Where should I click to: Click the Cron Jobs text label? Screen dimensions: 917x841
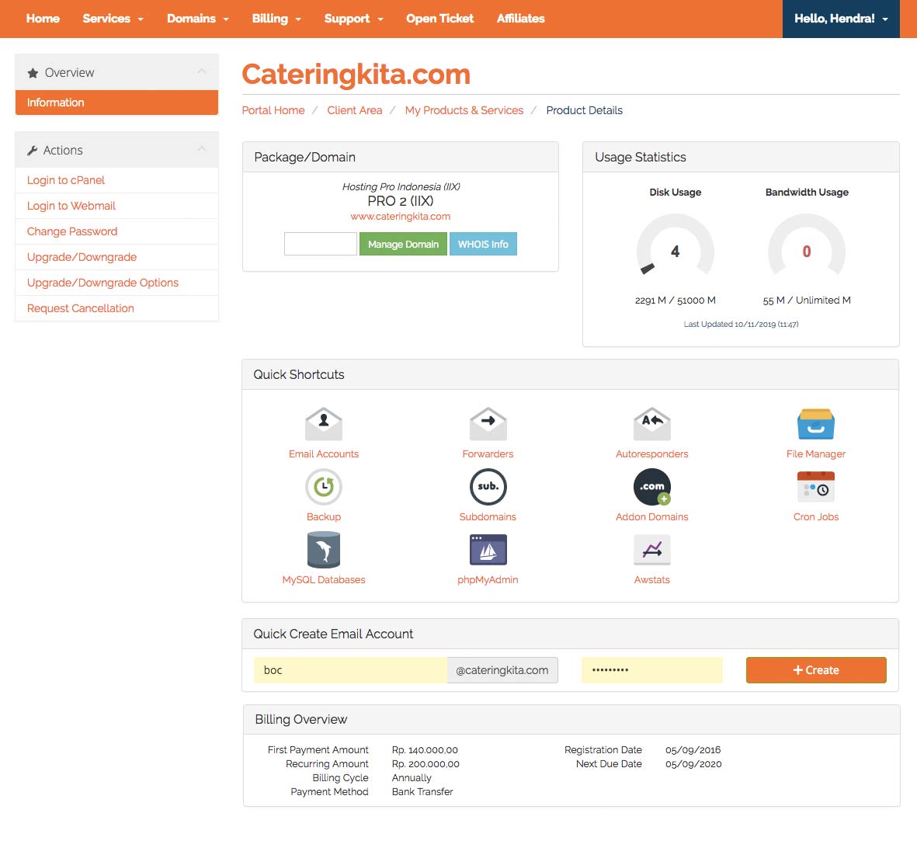816,517
